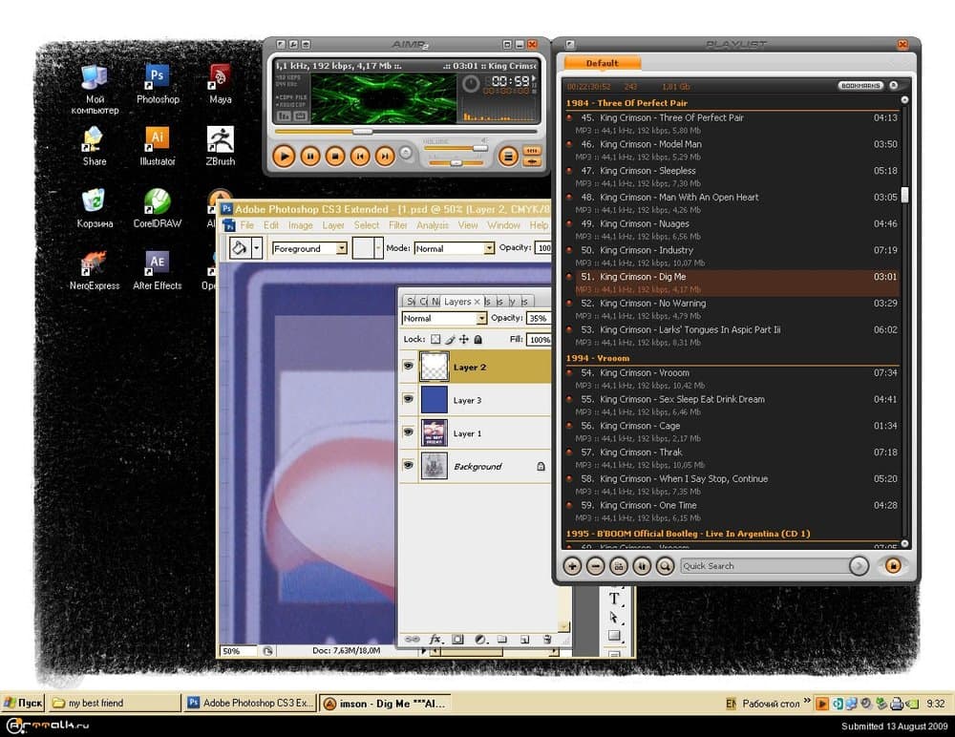Image resolution: width=955 pixels, height=737 pixels.
Task: Click the add files plus icon in playlist
Action: point(572,566)
